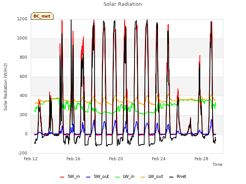Screen dimensions: 246x184
Task: Toggle the LW_in legend entry
Action: pos(125,176)
